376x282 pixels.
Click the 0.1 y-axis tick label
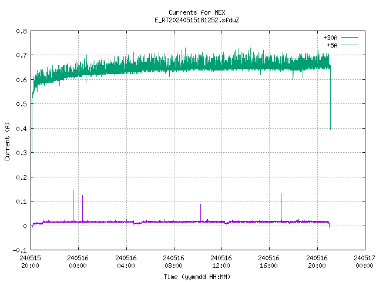(x=22, y=202)
